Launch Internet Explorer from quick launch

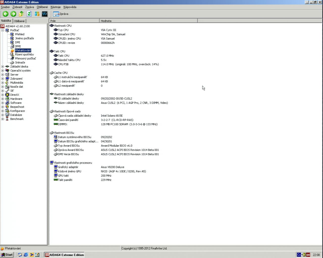coord(26,255)
